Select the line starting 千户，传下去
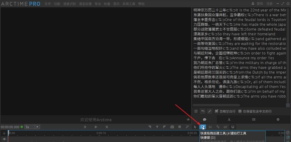This screenshot has width=291, height=142. coord(234,58)
